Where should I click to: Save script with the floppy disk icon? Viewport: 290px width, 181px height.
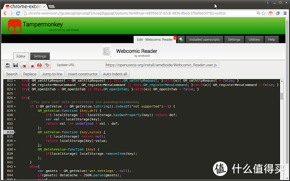point(16,65)
